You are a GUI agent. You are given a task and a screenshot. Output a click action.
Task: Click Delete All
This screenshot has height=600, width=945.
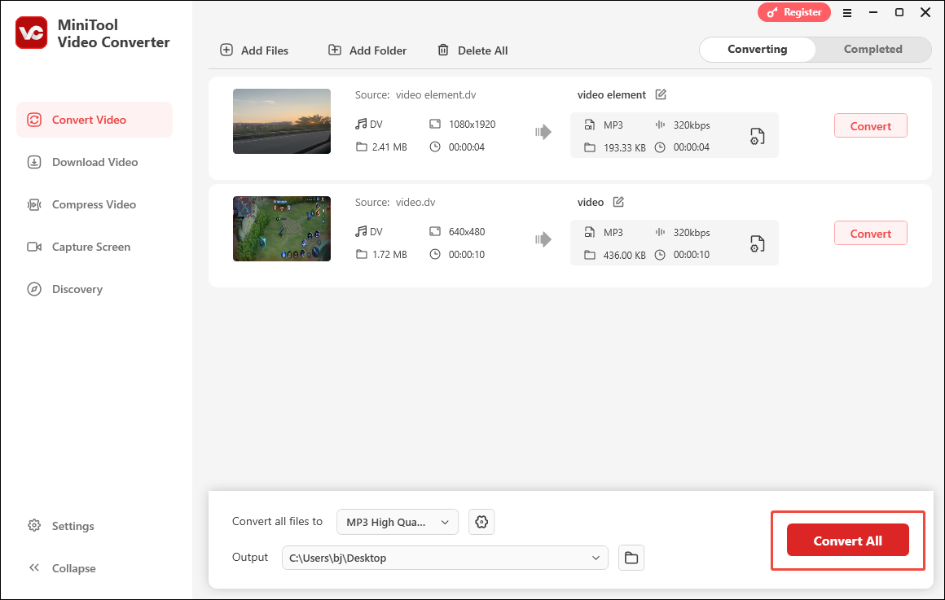click(472, 50)
